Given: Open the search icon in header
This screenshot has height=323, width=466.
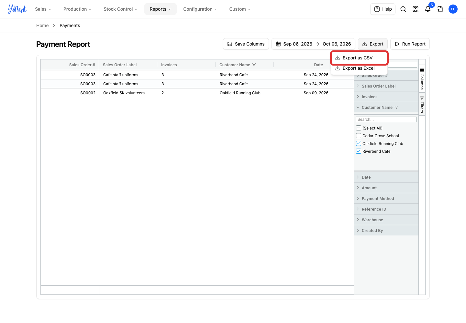Looking at the screenshot, I should coord(403,9).
